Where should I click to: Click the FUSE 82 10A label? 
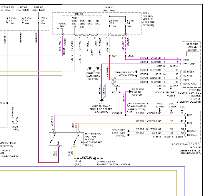pyautogui.click(x=12, y=21)
